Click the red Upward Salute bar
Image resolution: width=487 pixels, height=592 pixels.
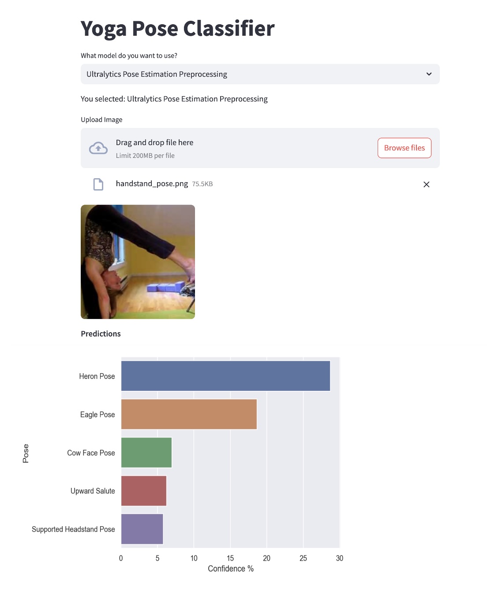coord(144,491)
